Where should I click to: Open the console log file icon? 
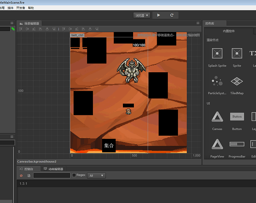[29, 176]
